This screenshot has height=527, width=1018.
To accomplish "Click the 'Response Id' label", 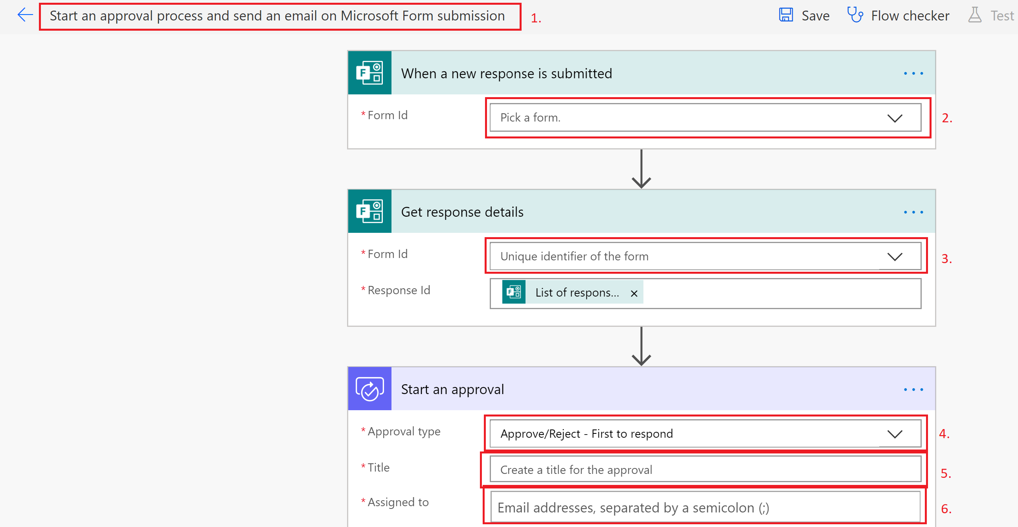I will tap(398, 290).
